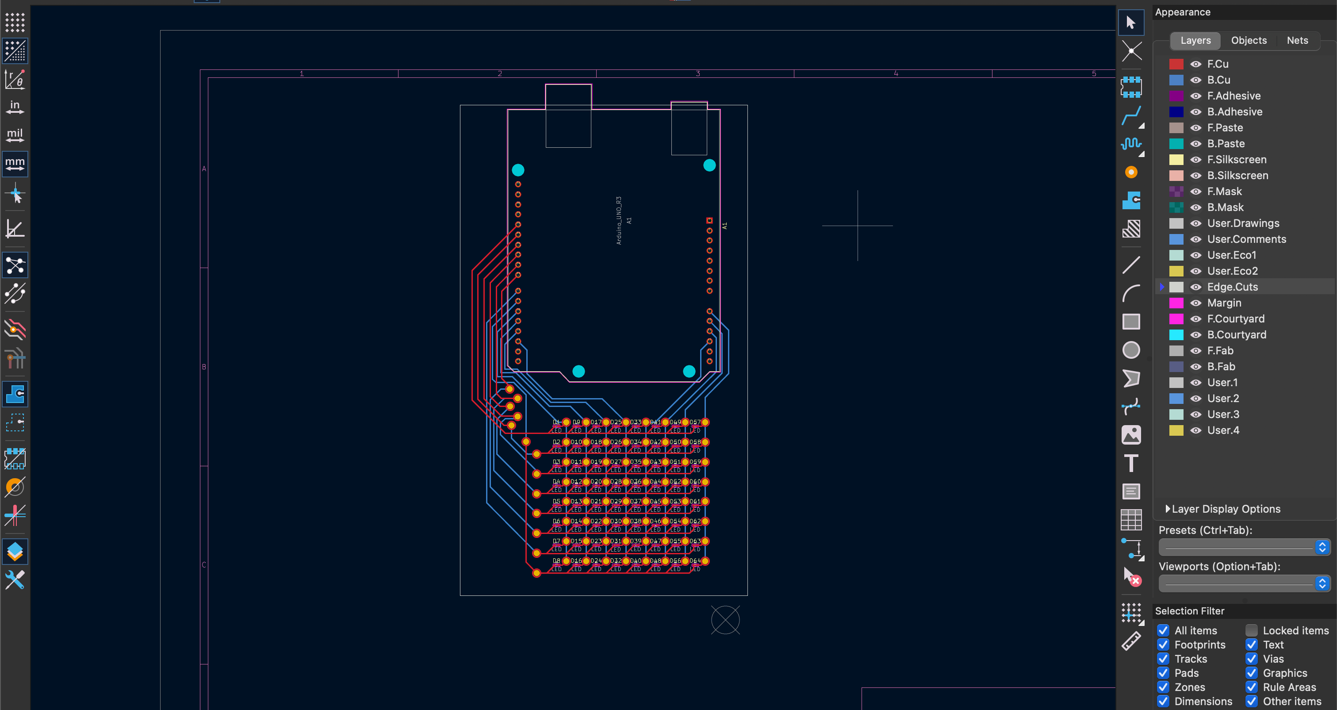Toggle grid visibility on the left toolbar

point(15,23)
